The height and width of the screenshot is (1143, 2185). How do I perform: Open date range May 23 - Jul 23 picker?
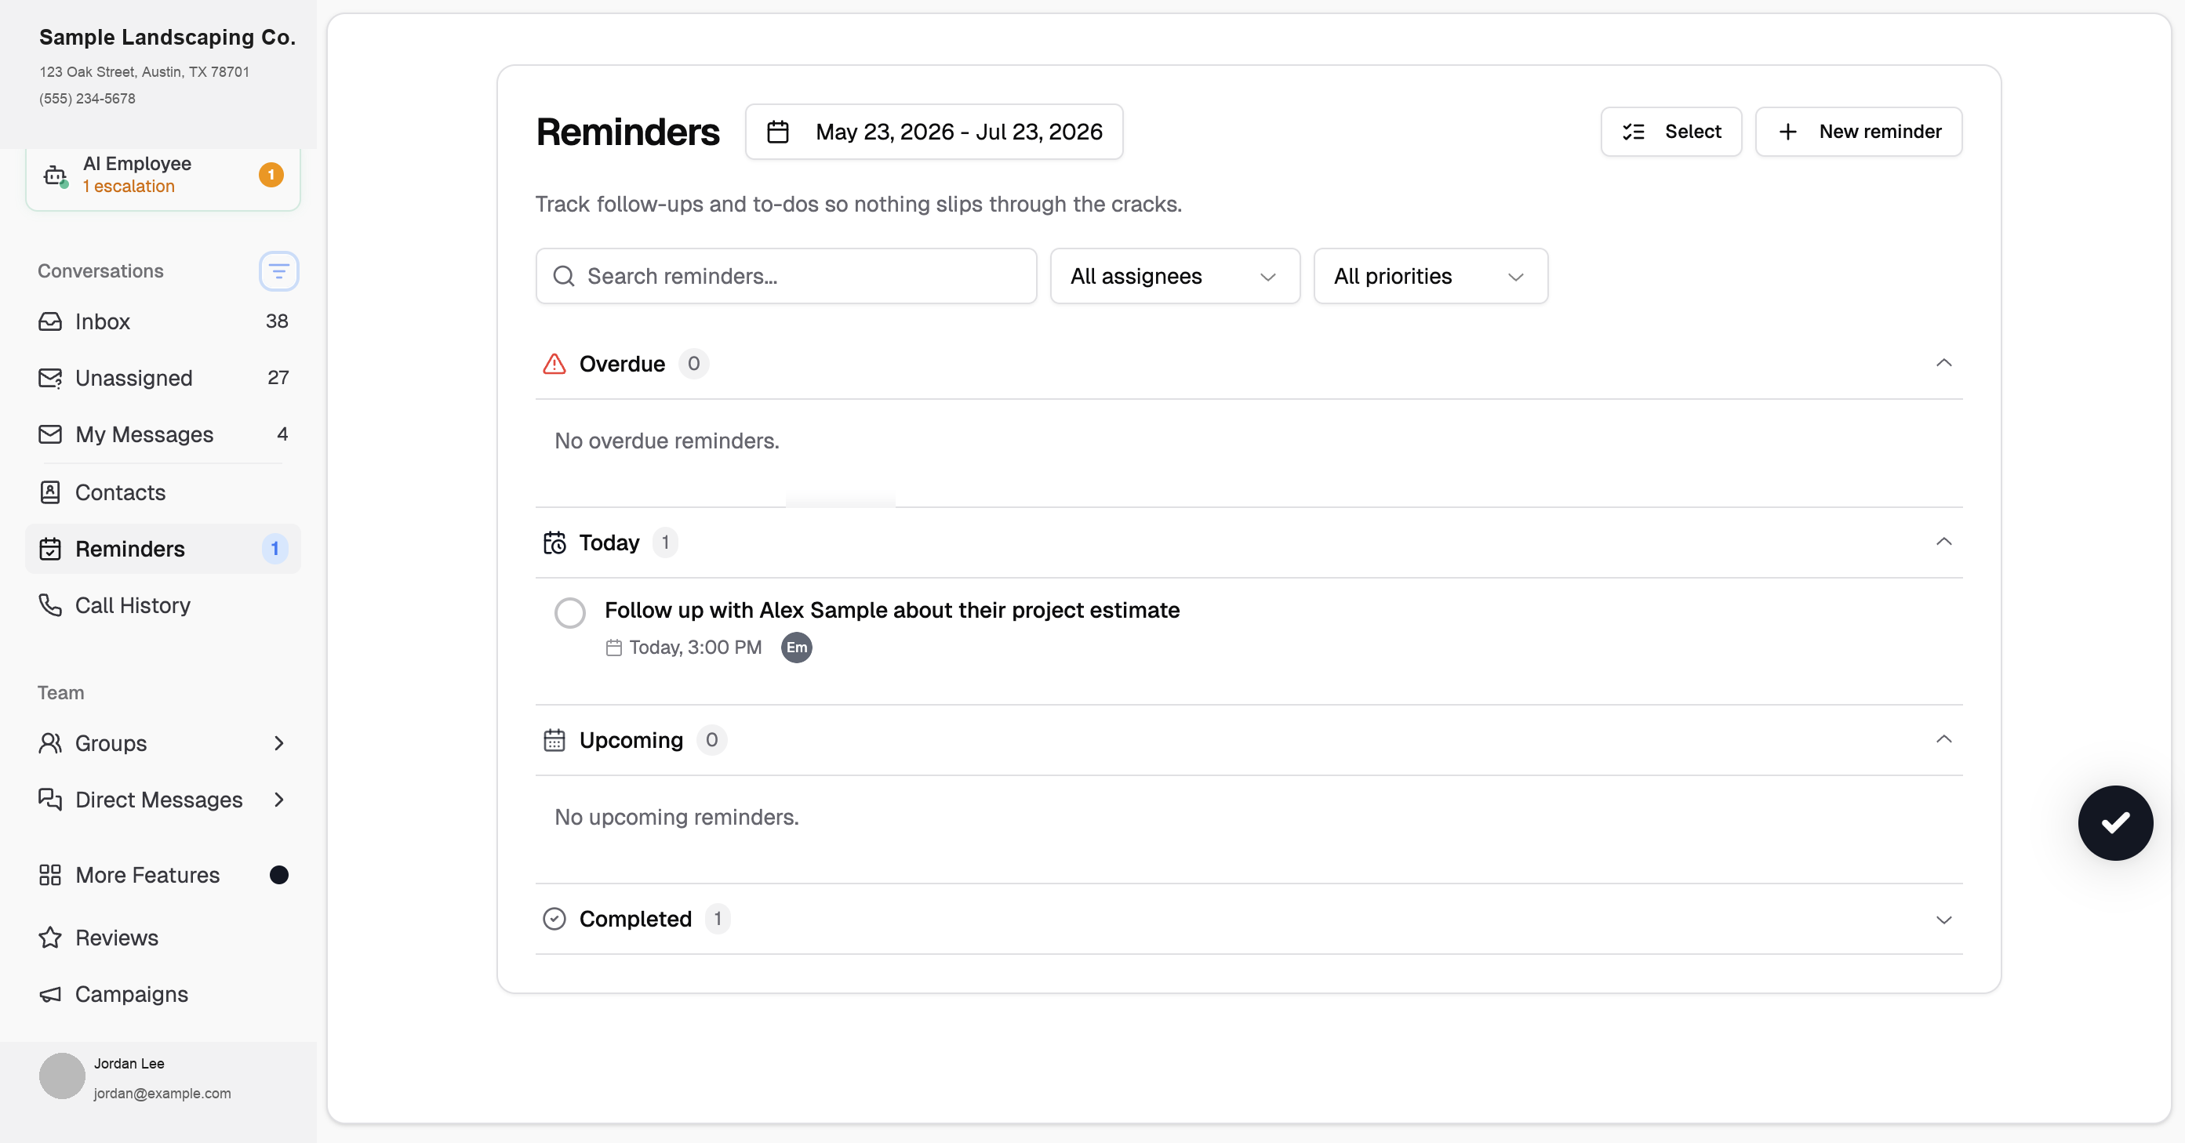(x=934, y=132)
